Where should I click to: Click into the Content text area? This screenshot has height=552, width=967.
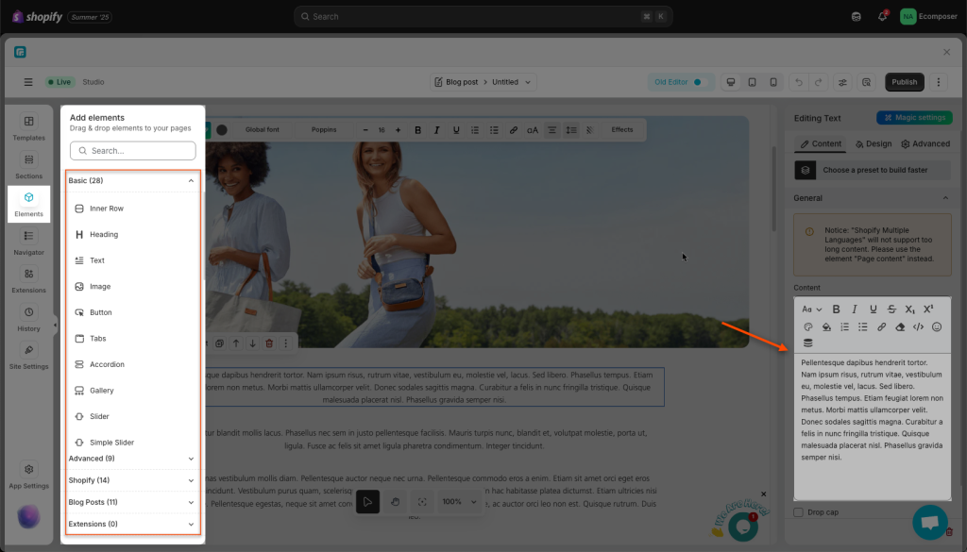click(x=872, y=427)
